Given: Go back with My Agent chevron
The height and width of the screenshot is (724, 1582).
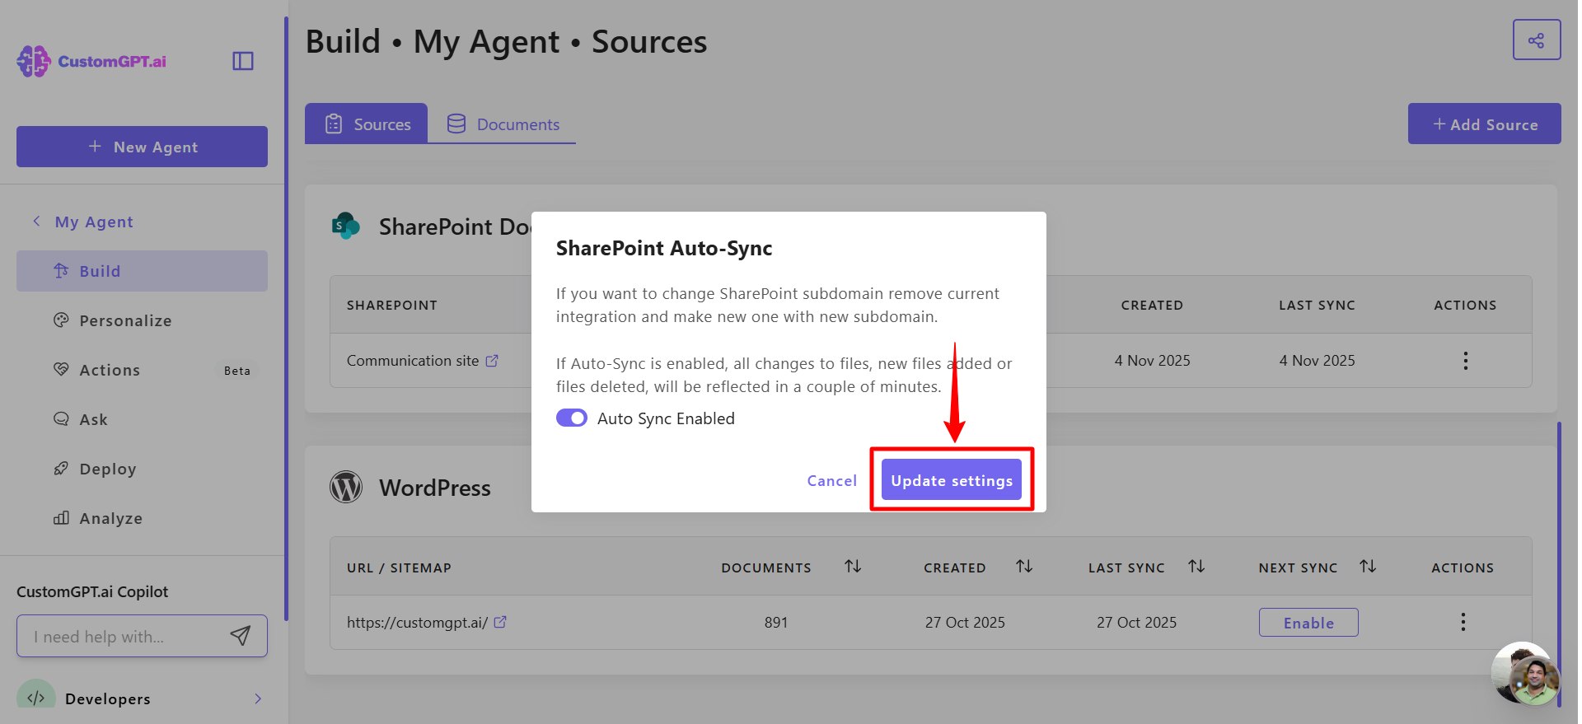Looking at the screenshot, I should (x=36, y=222).
